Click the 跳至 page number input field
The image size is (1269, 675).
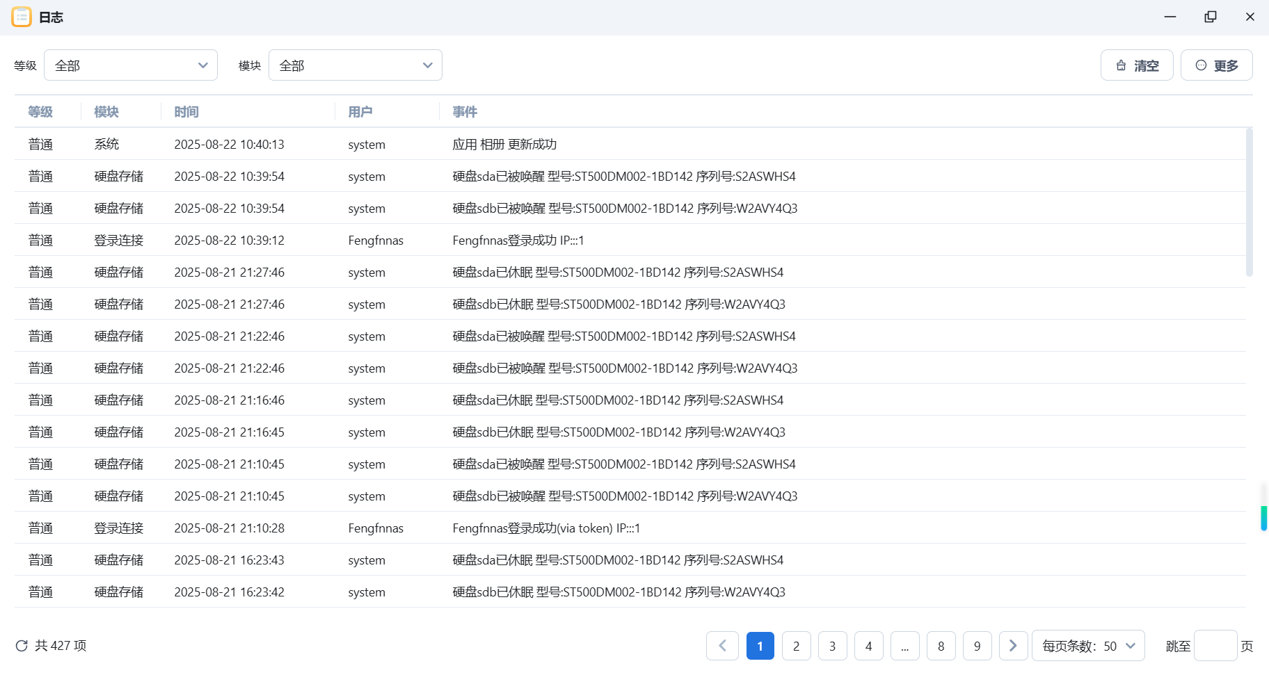tap(1215, 646)
